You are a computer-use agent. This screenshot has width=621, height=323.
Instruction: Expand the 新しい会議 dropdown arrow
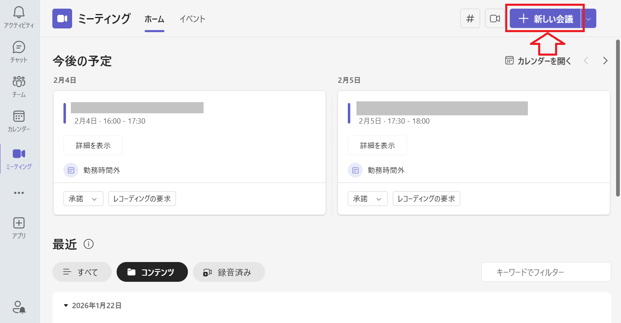(x=588, y=18)
